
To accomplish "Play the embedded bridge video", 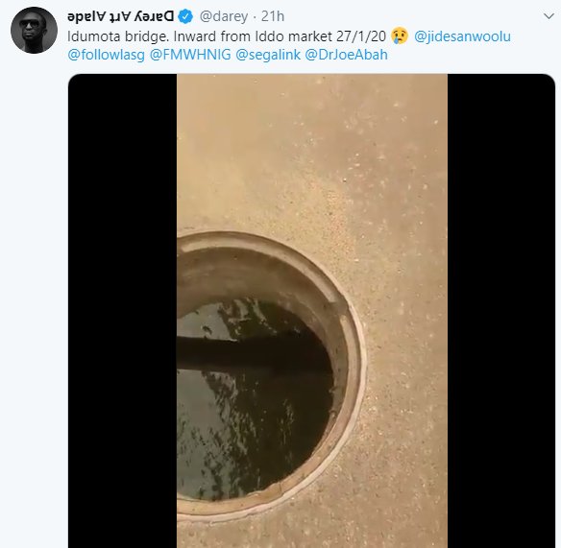I will pos(311,311).
